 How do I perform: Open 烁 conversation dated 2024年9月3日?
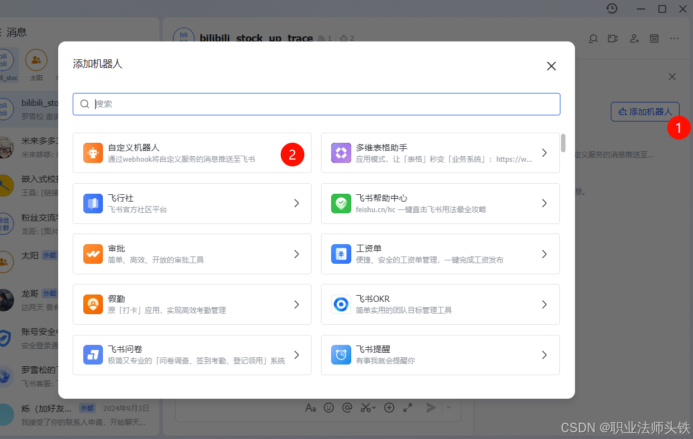(x=78, y=414)
